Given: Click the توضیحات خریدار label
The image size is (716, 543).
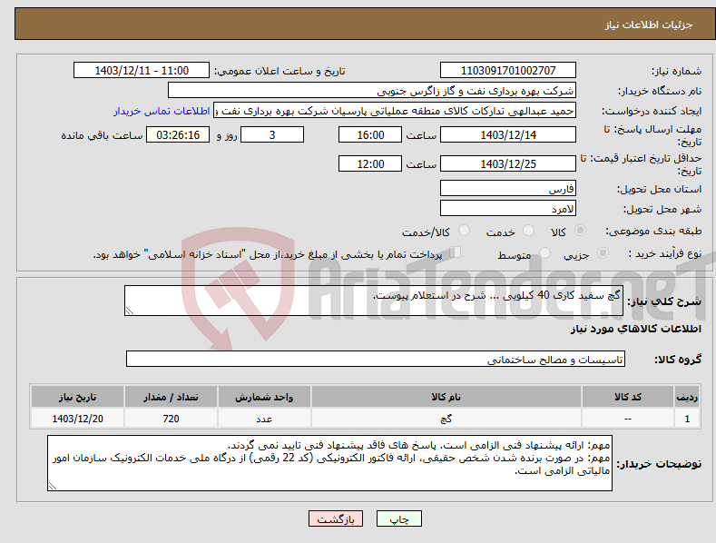Looking at the screenshot, I should [659, 464].
